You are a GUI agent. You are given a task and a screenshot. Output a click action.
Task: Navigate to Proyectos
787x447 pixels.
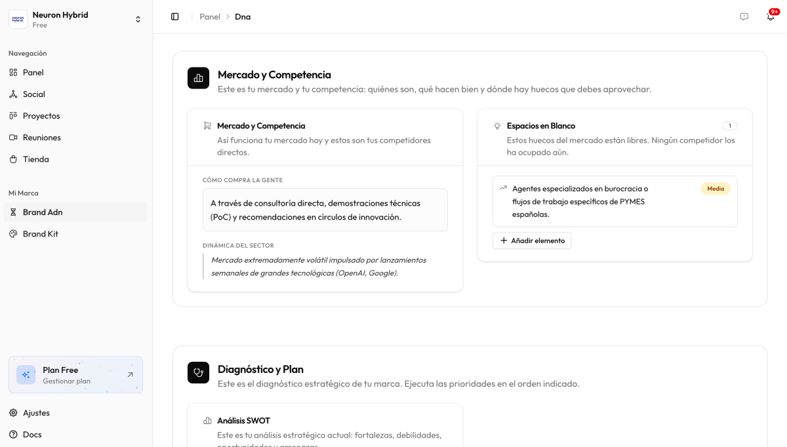41,115
